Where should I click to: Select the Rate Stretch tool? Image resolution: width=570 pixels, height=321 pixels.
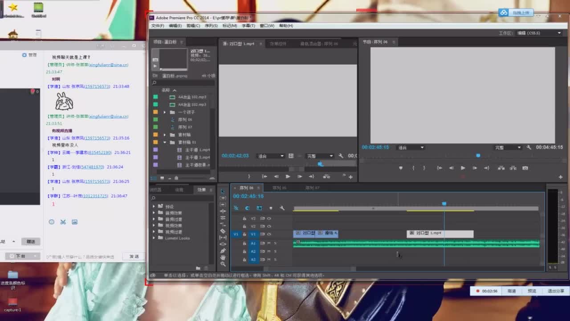point(223,224)
